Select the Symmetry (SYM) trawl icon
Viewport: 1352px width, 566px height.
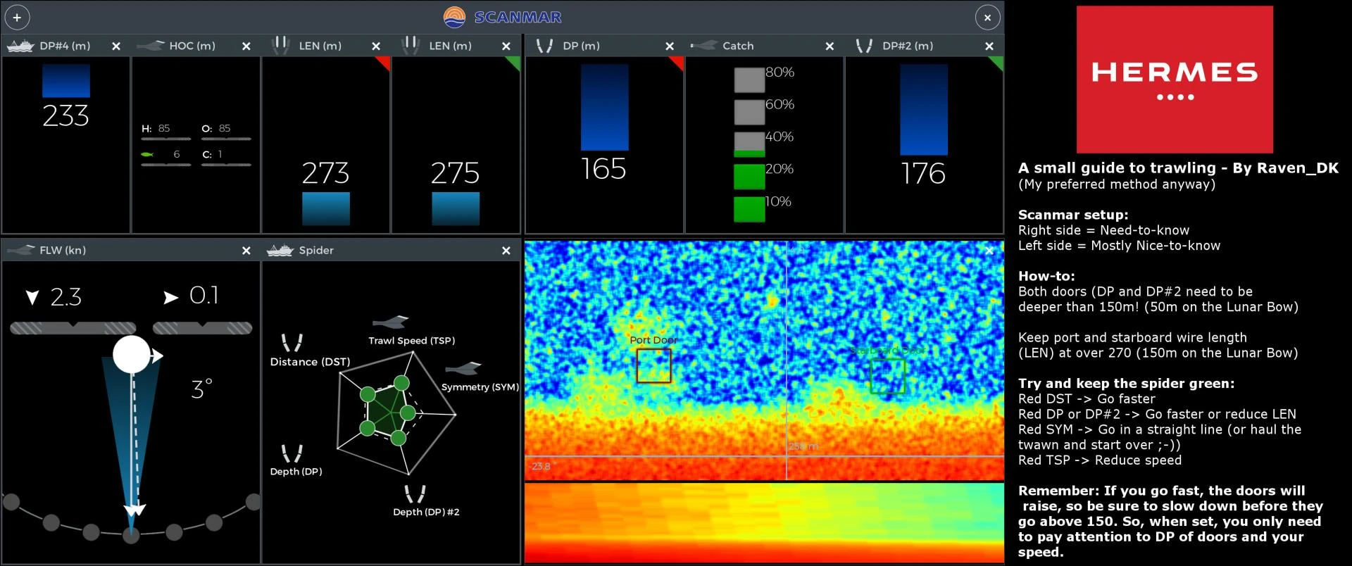tap(463, 368)
